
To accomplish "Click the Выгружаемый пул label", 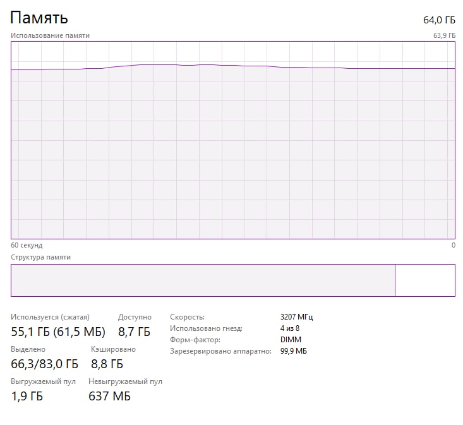I will coord(43,381).
